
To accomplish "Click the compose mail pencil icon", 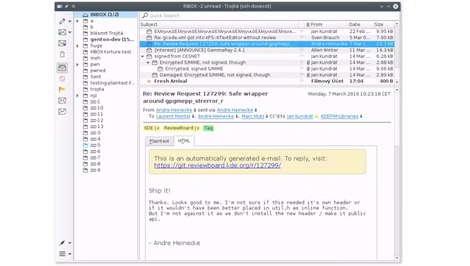I will [x=62, y=21].
